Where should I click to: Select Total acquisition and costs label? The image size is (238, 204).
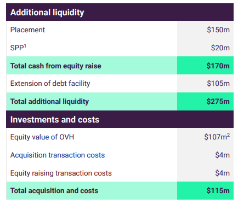pos(54,191)
